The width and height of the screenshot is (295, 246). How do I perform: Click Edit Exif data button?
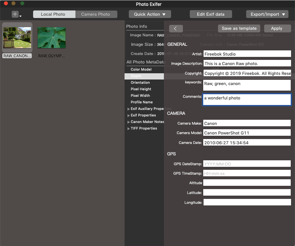(211, 14)
